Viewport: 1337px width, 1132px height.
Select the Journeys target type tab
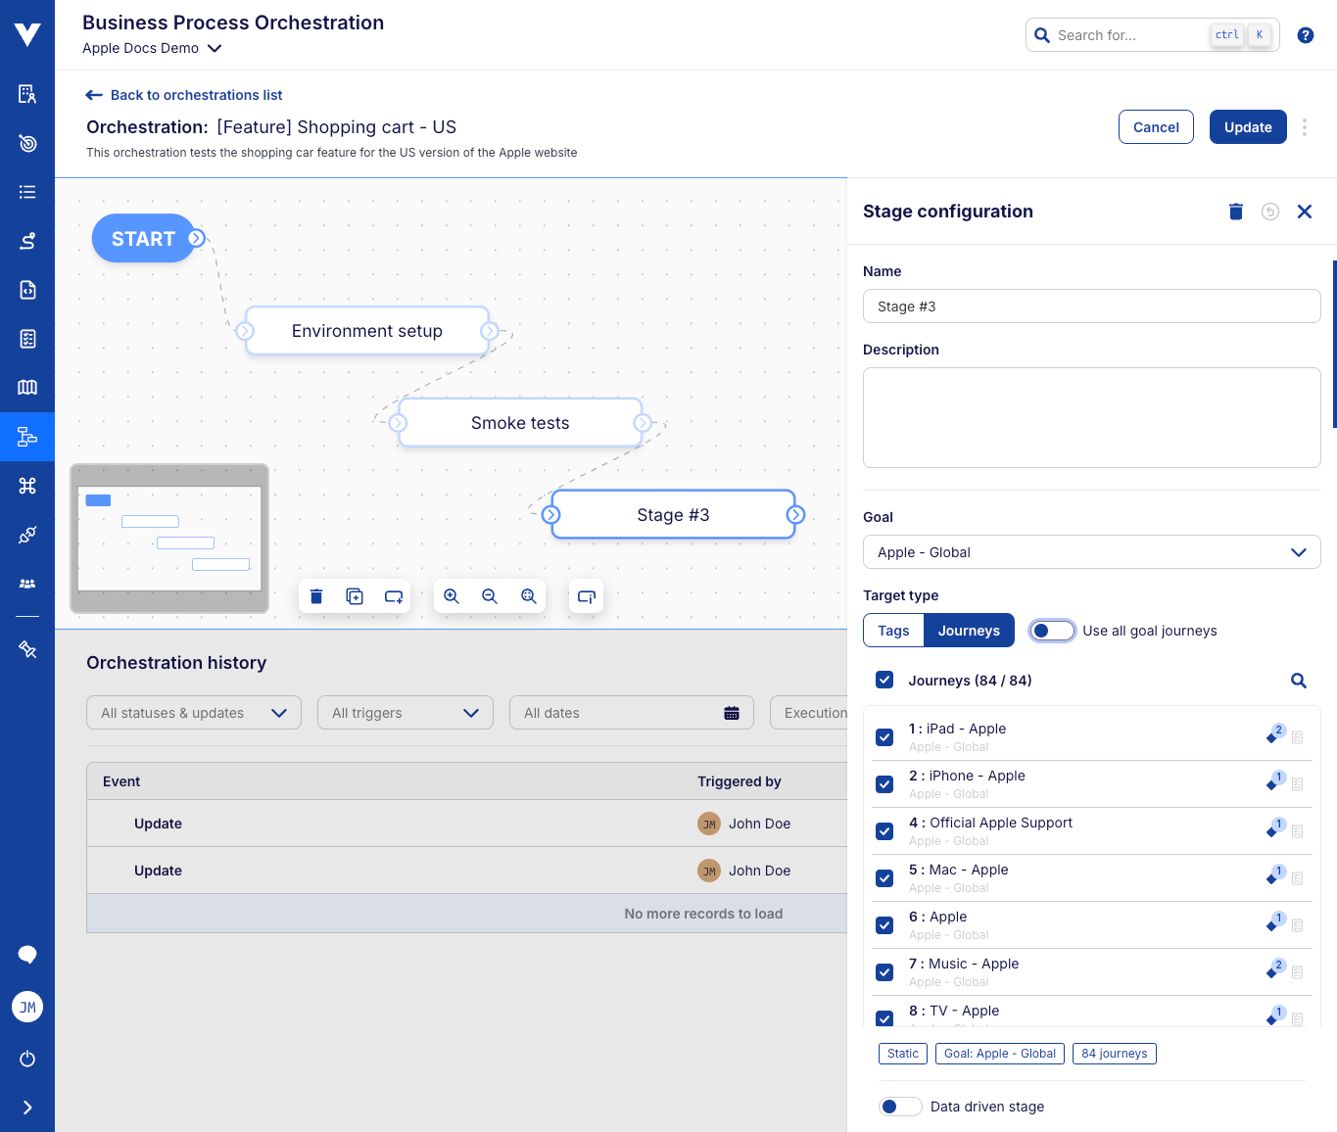(x=969, y=631)
